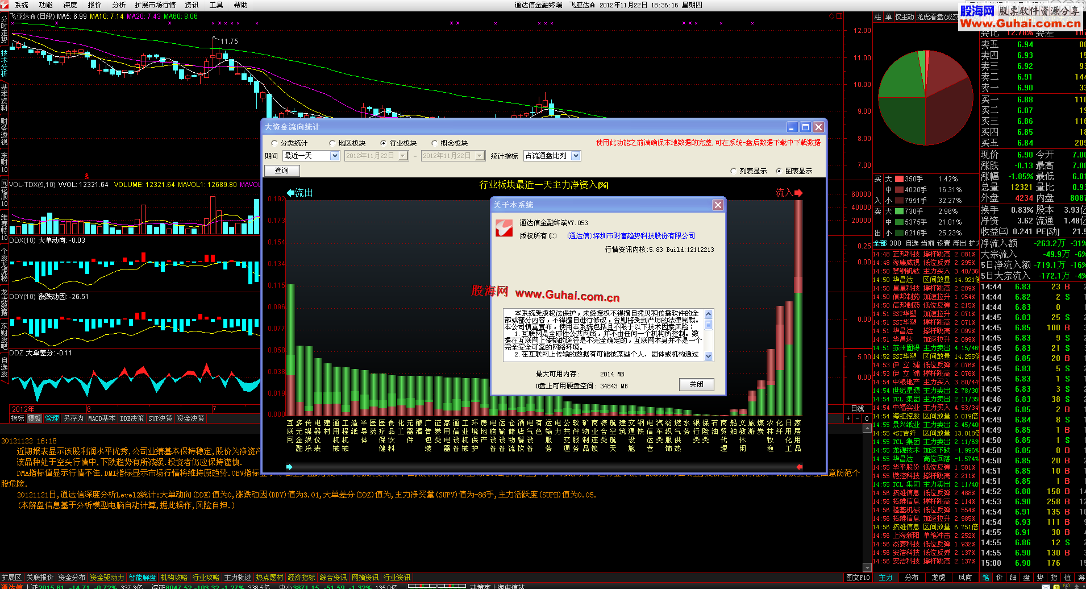This screenshot has height=589, width=1086.
Task: Open the 关联报价 bottom tab
Action: tap(40, 578)
